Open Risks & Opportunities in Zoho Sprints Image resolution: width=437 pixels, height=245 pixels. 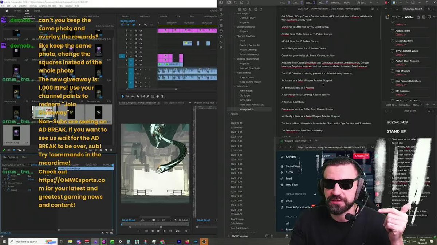tap(299, 207)
